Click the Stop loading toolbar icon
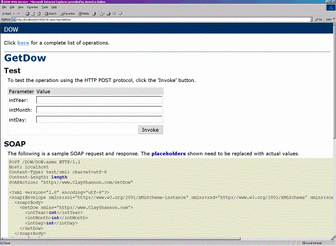 [x=28, y=13]
